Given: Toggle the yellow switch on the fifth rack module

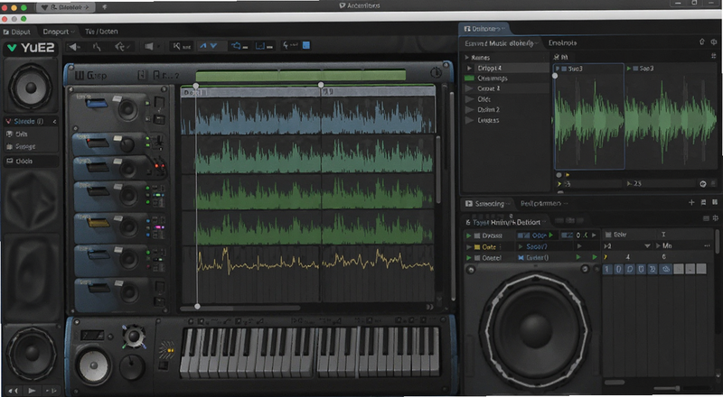Looking at the screenshot, I should point(99,224).
